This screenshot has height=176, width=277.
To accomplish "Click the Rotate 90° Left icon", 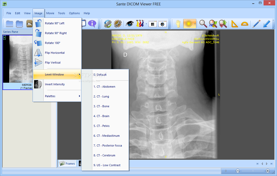I will pos(38,23).
